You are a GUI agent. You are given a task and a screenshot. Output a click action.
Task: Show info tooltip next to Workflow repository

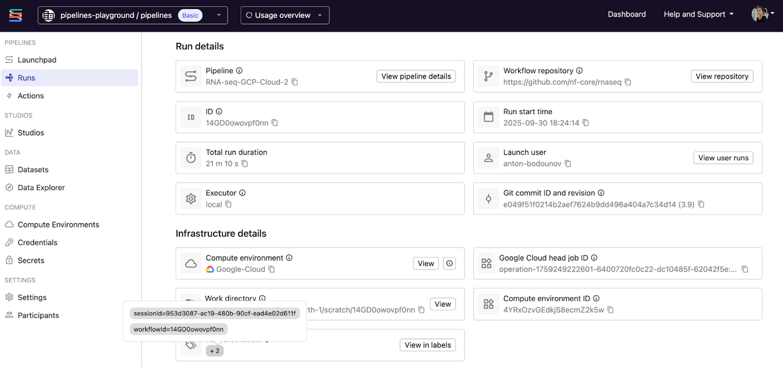[580, 70]
